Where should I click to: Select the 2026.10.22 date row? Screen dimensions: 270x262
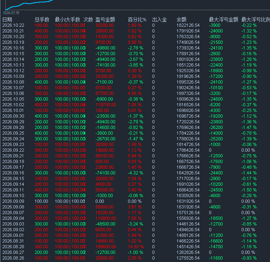point(135,25)
